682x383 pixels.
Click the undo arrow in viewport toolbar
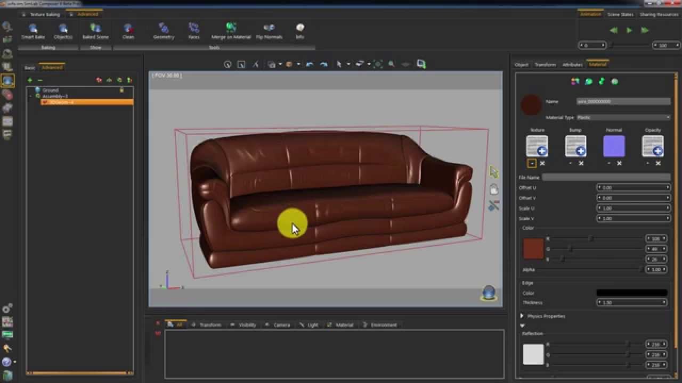pos(309,64)
